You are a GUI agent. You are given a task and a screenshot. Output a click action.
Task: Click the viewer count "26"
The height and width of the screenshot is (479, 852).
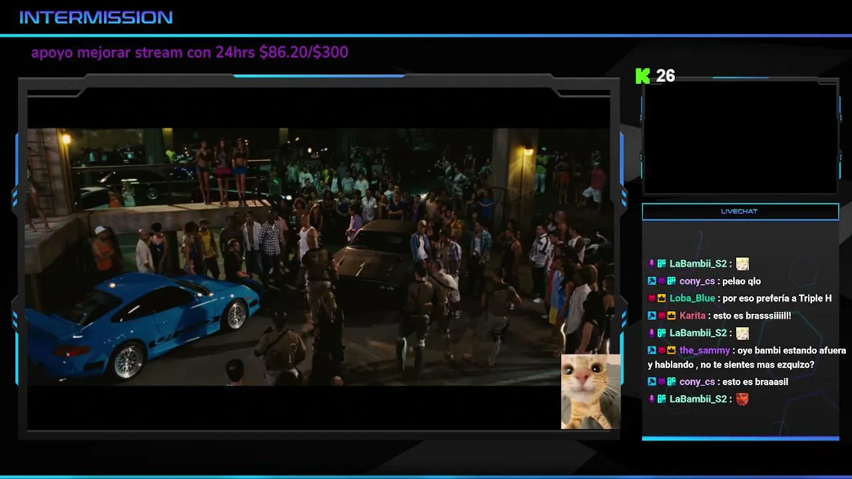pos(665,76)
